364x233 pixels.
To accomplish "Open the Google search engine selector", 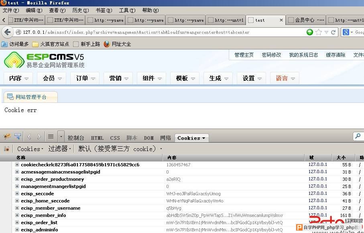I will 348,32.
